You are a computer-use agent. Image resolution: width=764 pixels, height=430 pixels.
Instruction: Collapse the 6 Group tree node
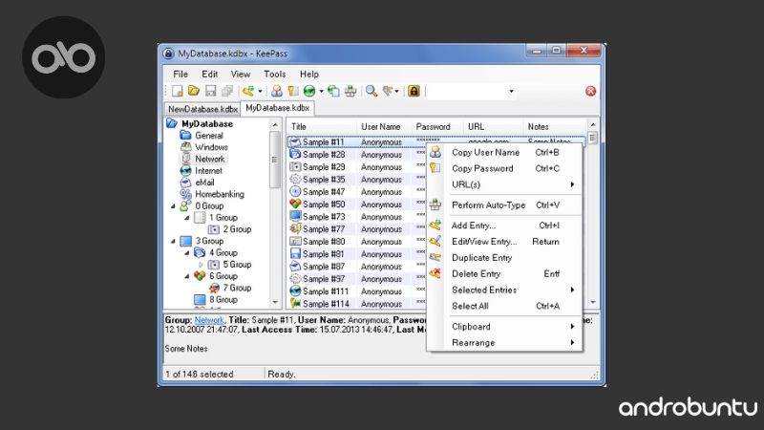[186, 276]
